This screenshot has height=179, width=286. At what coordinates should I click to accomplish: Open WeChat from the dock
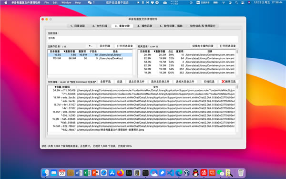[221, 173]
